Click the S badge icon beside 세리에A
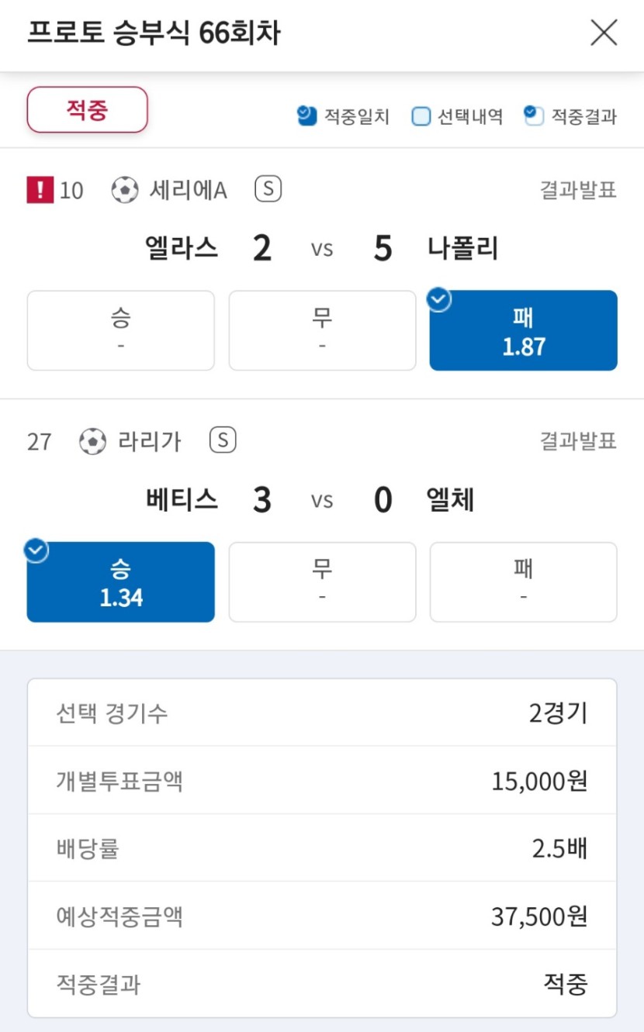The width and height of the screenshot is (644, 1032). 268,189
